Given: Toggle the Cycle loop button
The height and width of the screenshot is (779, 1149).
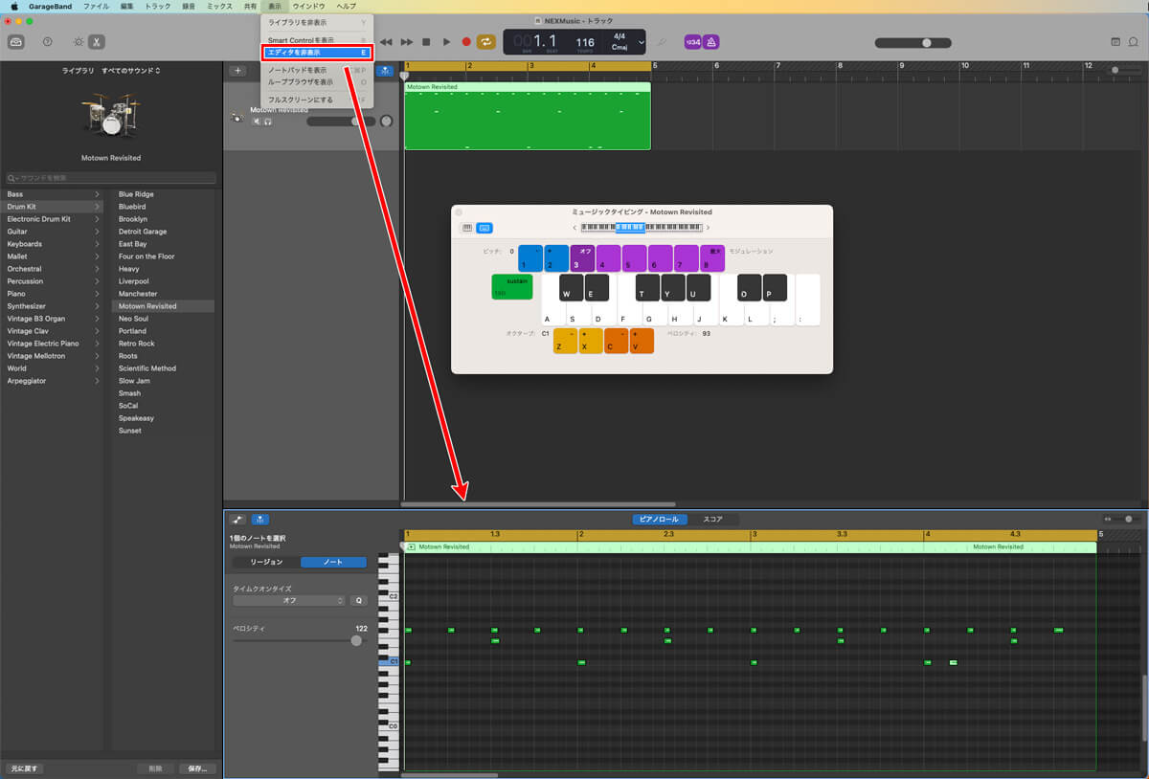Looking at the screenshot, I should pos(486,42).
